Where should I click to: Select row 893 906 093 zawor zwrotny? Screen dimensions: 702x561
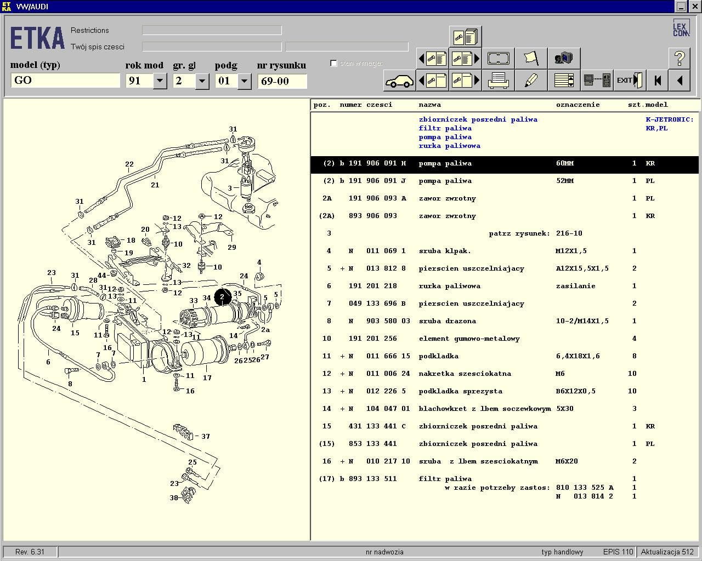pyautogui.click(x=505, y=216)
